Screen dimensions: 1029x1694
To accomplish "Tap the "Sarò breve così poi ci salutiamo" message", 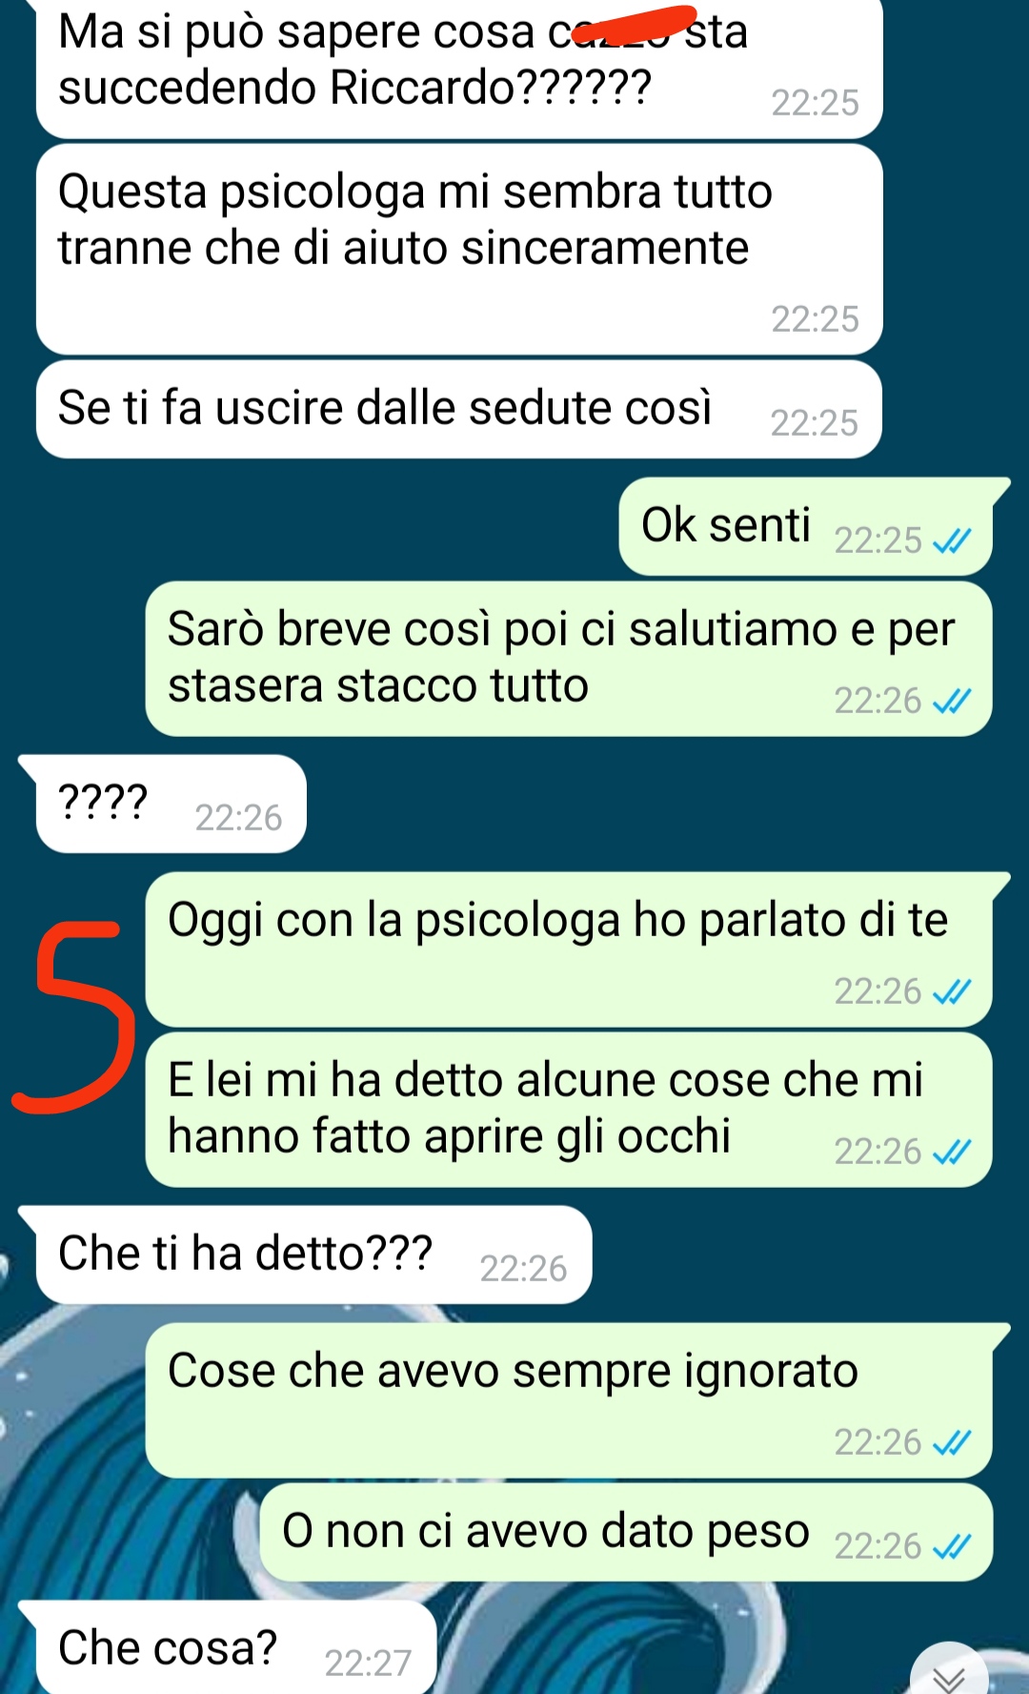I will coord(569,659).
